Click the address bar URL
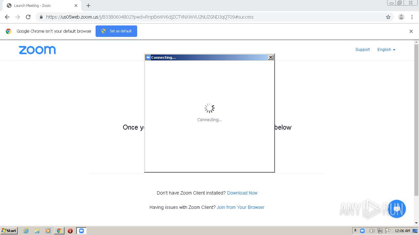Screen dimensions: 419x235 tap(150, 17)
